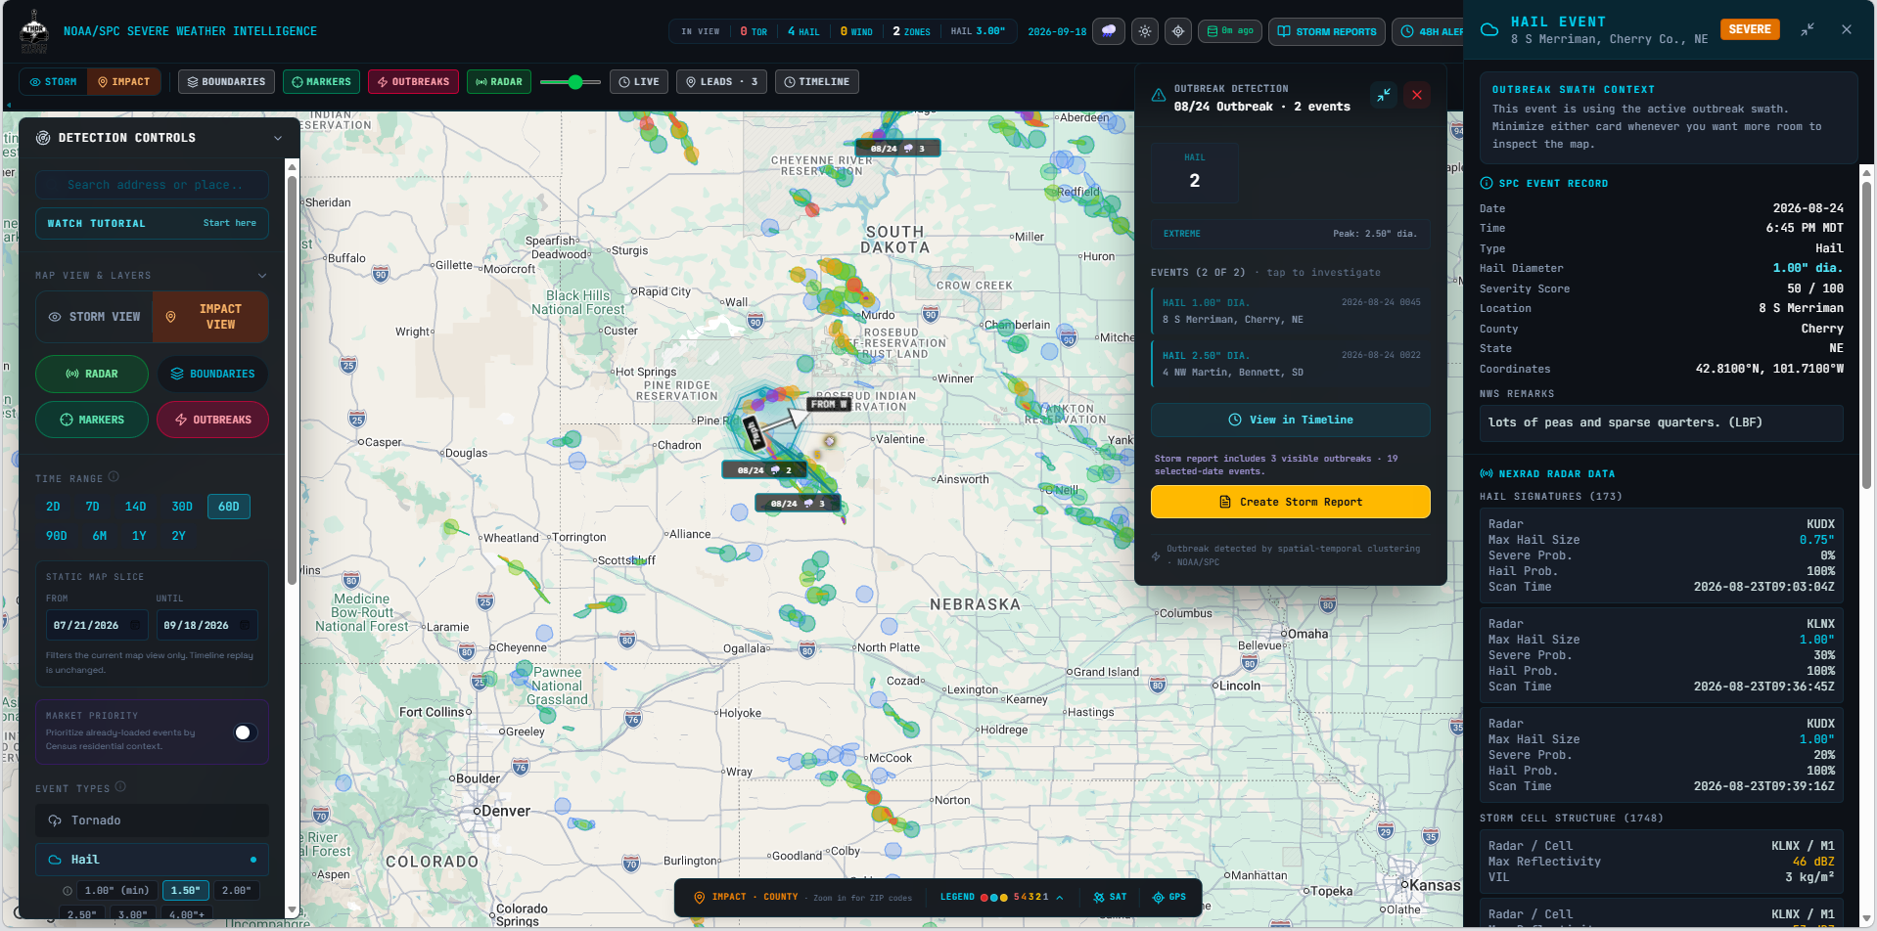Click the Detection Controls radar header icon
The width and height of the screenshot is (1877, 931).
coord(43,138)
